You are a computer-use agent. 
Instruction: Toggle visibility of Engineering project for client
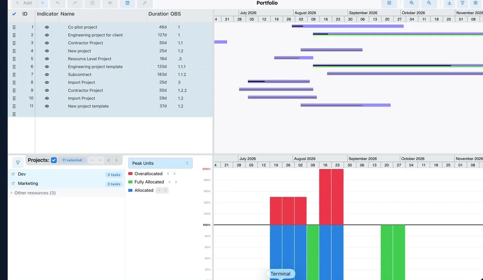(x=47, y=35)
